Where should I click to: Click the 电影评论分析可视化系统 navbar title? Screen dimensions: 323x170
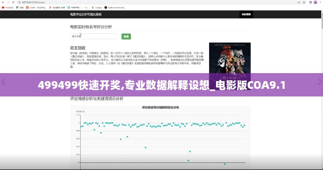(86, 14)
